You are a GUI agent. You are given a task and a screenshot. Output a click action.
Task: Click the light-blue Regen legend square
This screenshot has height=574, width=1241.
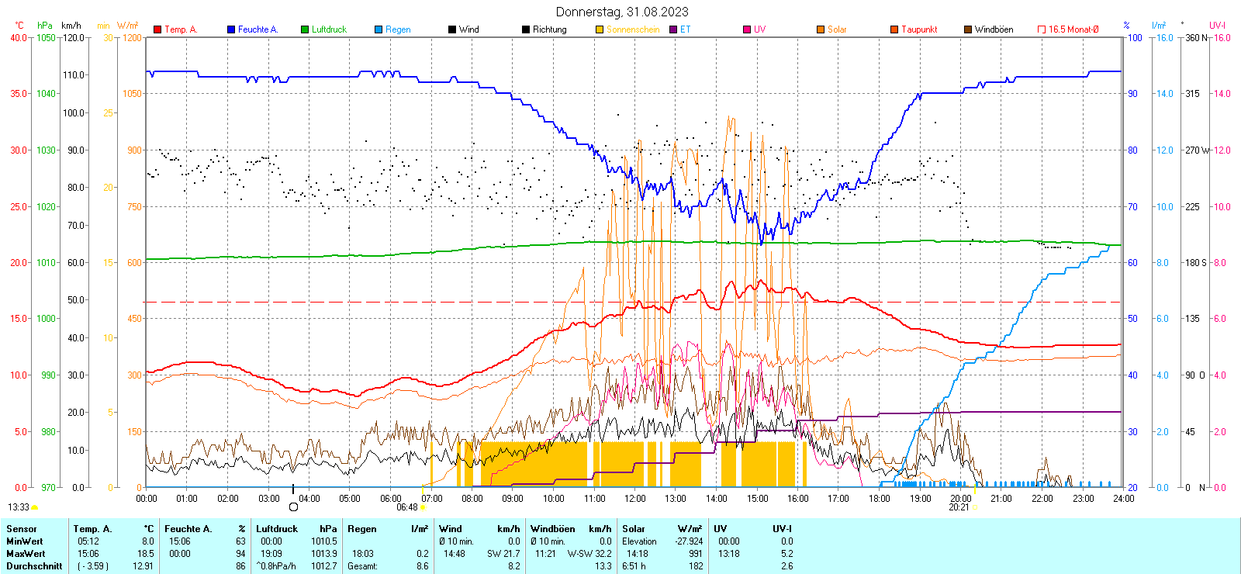[x=379, y=29]
